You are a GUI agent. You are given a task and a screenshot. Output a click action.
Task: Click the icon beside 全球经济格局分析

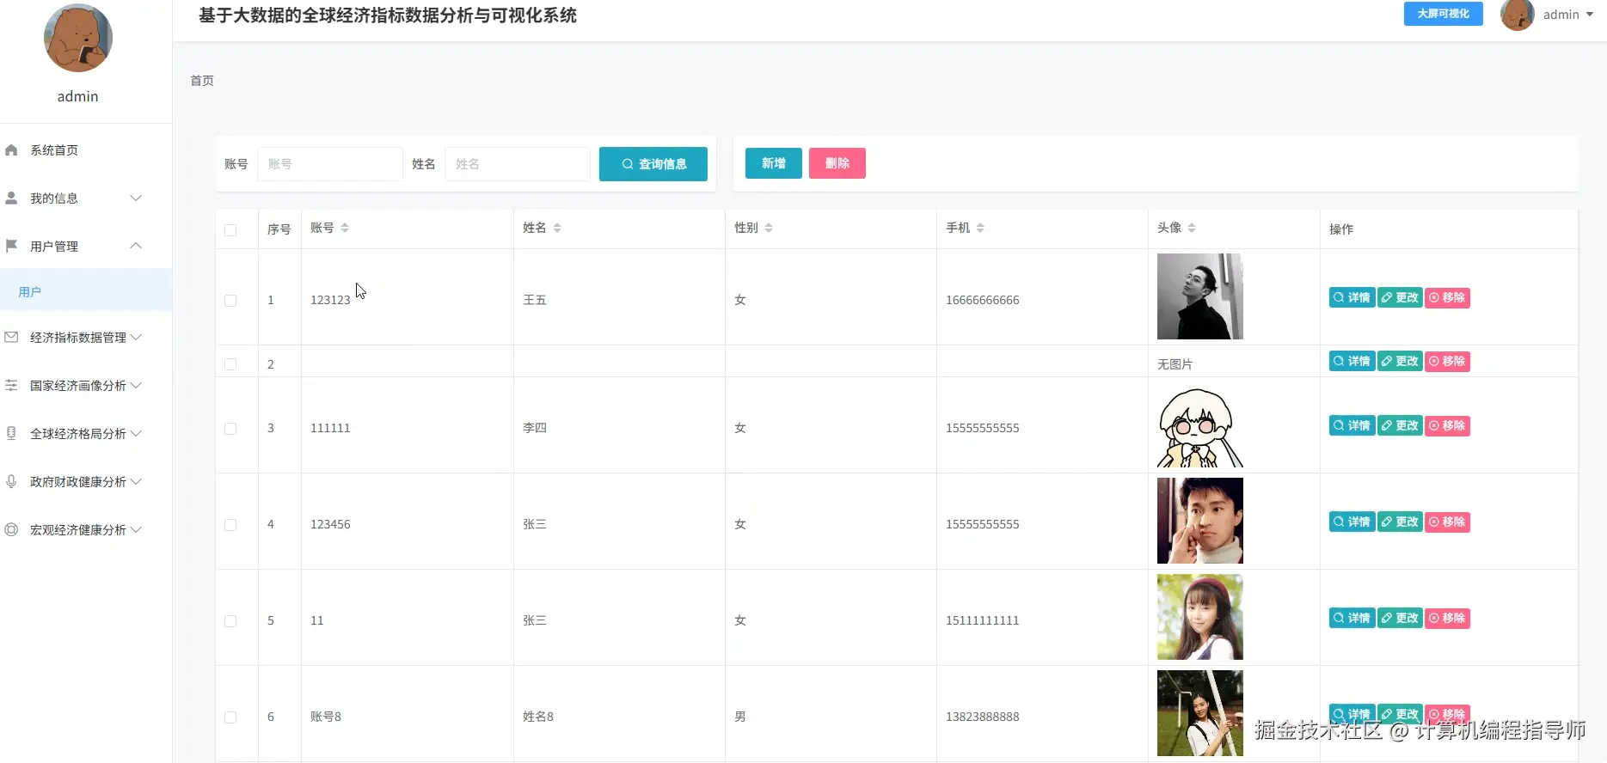click(x=11, y=434)
